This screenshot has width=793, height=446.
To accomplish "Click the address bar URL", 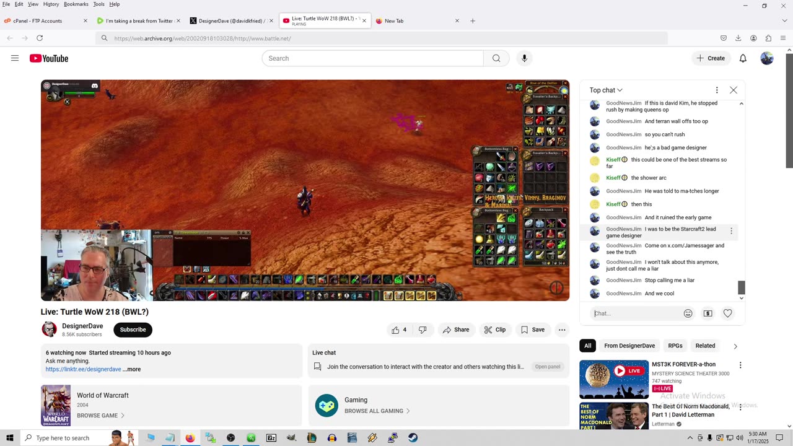I will pyautogui.click(x=203, y=38).
